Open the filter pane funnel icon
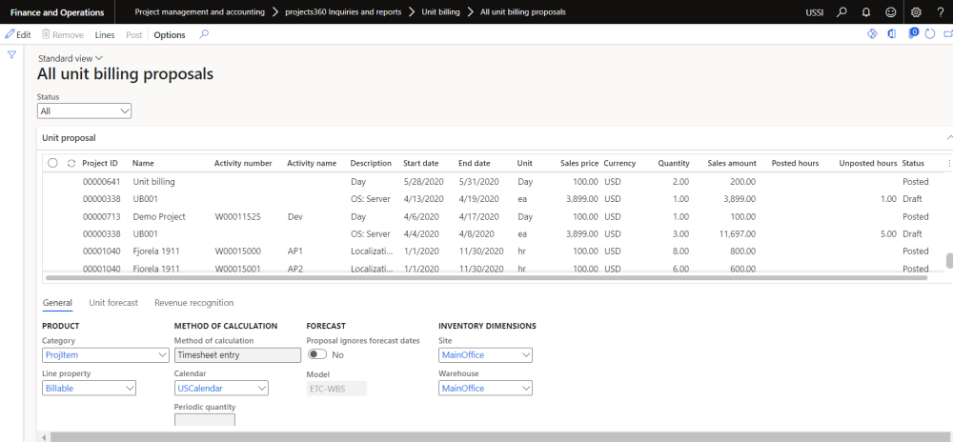Screen dimensions: 953x442 coord(11,55)
